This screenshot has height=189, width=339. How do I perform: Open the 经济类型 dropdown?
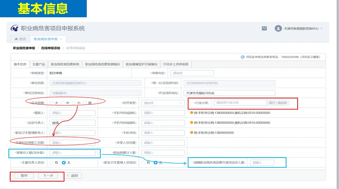click(163, 103)
